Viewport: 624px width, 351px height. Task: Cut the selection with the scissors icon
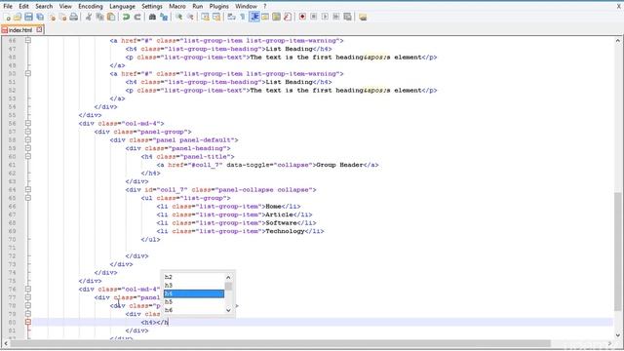click(89, 18)
